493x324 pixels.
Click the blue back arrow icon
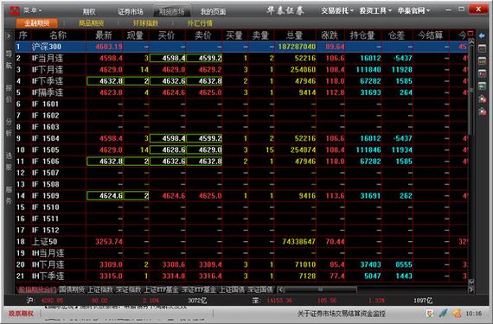coord(482,35)
